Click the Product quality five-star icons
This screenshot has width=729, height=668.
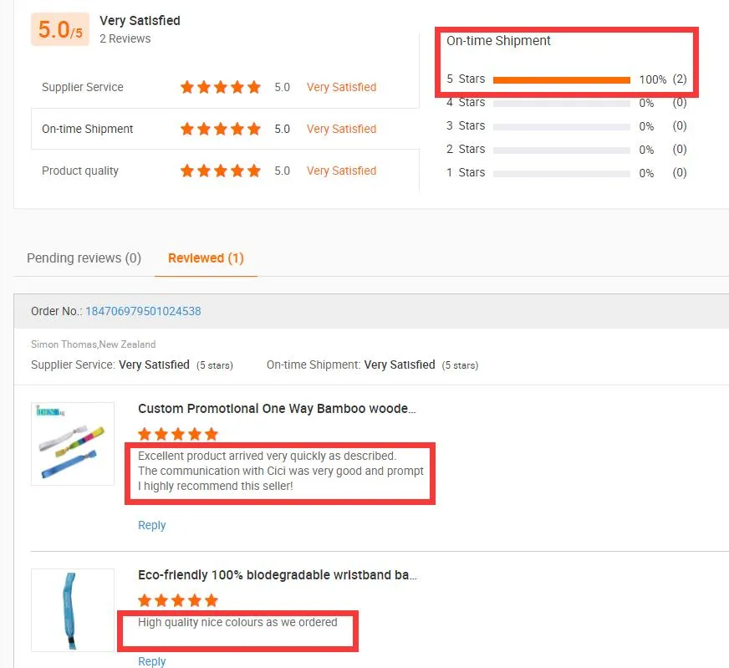pos(221,171)
